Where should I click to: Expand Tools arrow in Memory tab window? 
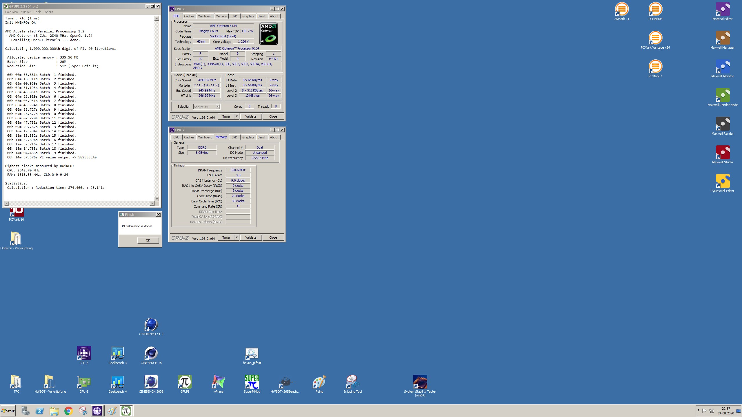[x=237, y=237]
